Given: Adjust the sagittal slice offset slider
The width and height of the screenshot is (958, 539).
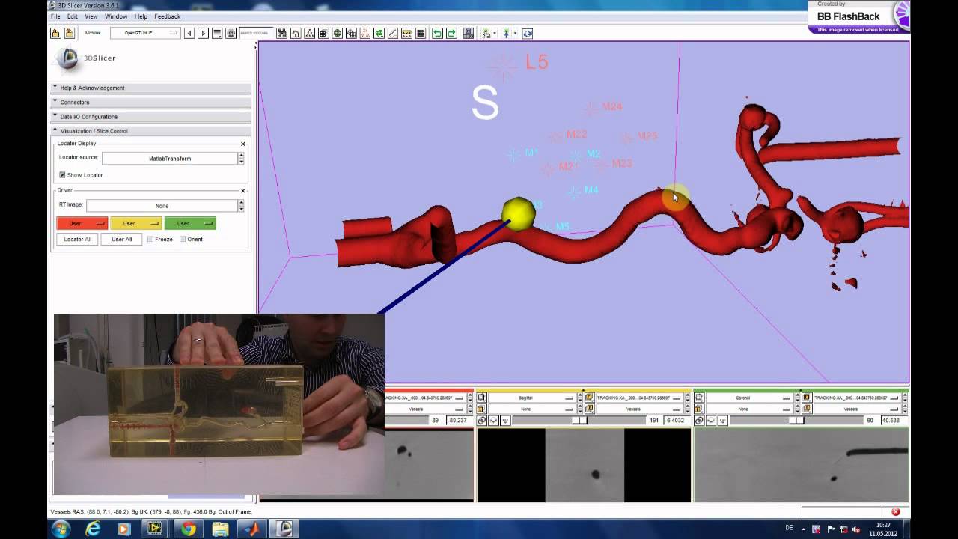Looking at the screenshot, I should pyautogui.click(x=579, y=421).
